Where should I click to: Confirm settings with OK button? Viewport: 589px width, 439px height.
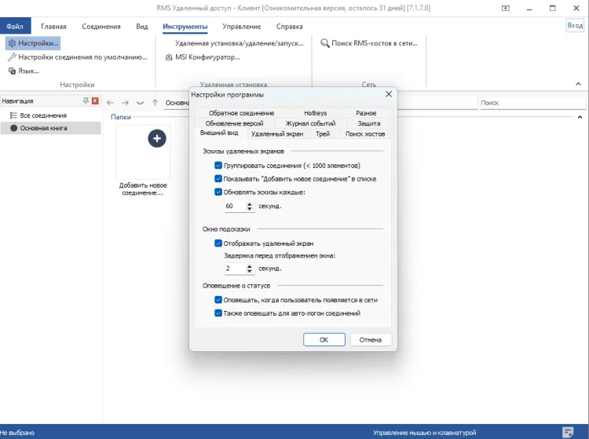(324, 339)
